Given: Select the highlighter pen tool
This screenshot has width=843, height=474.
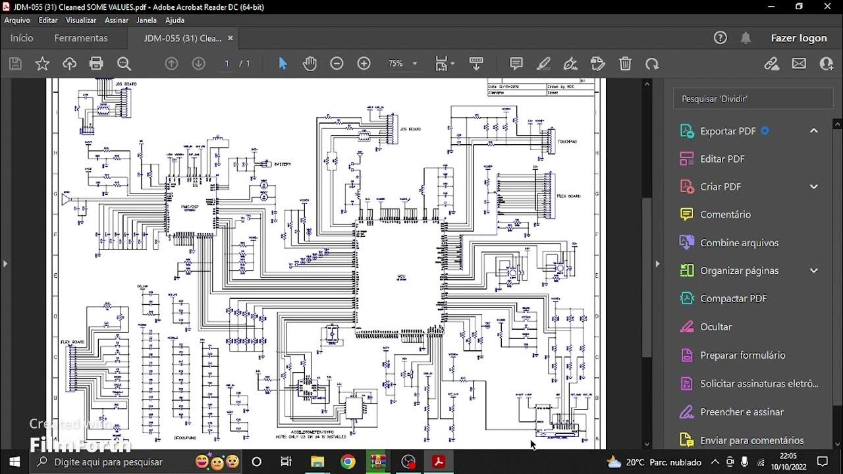Looking at the screenshot, I should pyautogui.click(x=543, y=64).
